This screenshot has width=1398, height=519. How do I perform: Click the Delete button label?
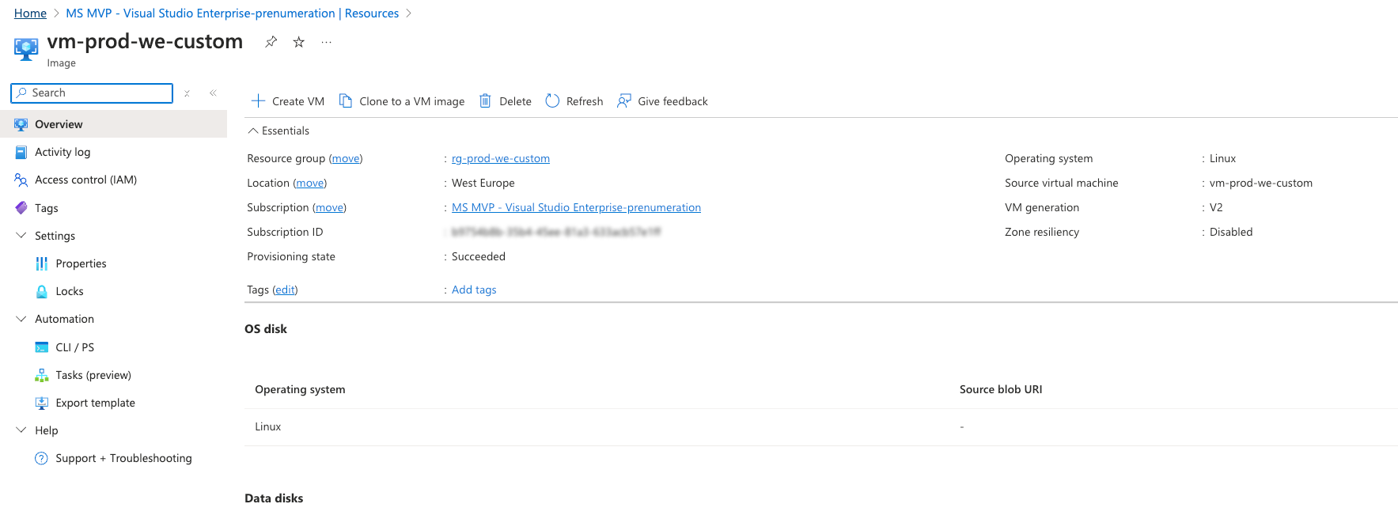(515, 101)
